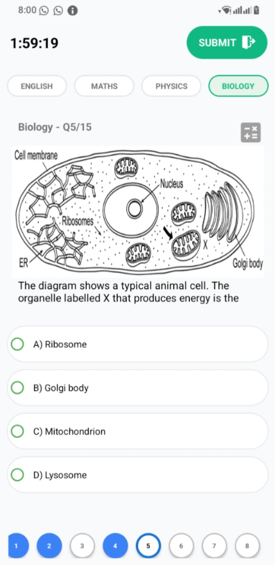Open the calculator icon
275x565 pixels.
[251, 132]
